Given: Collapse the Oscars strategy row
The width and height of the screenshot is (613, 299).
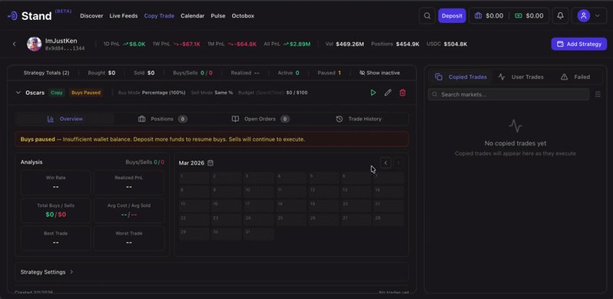Looking at the screenshot, I should (18, 93).
